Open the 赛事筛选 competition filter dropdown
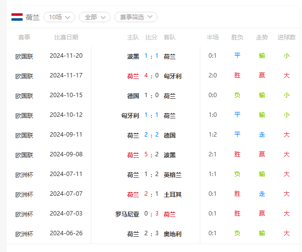The height and width of the screenshot is (252, 302). (136, 17)
